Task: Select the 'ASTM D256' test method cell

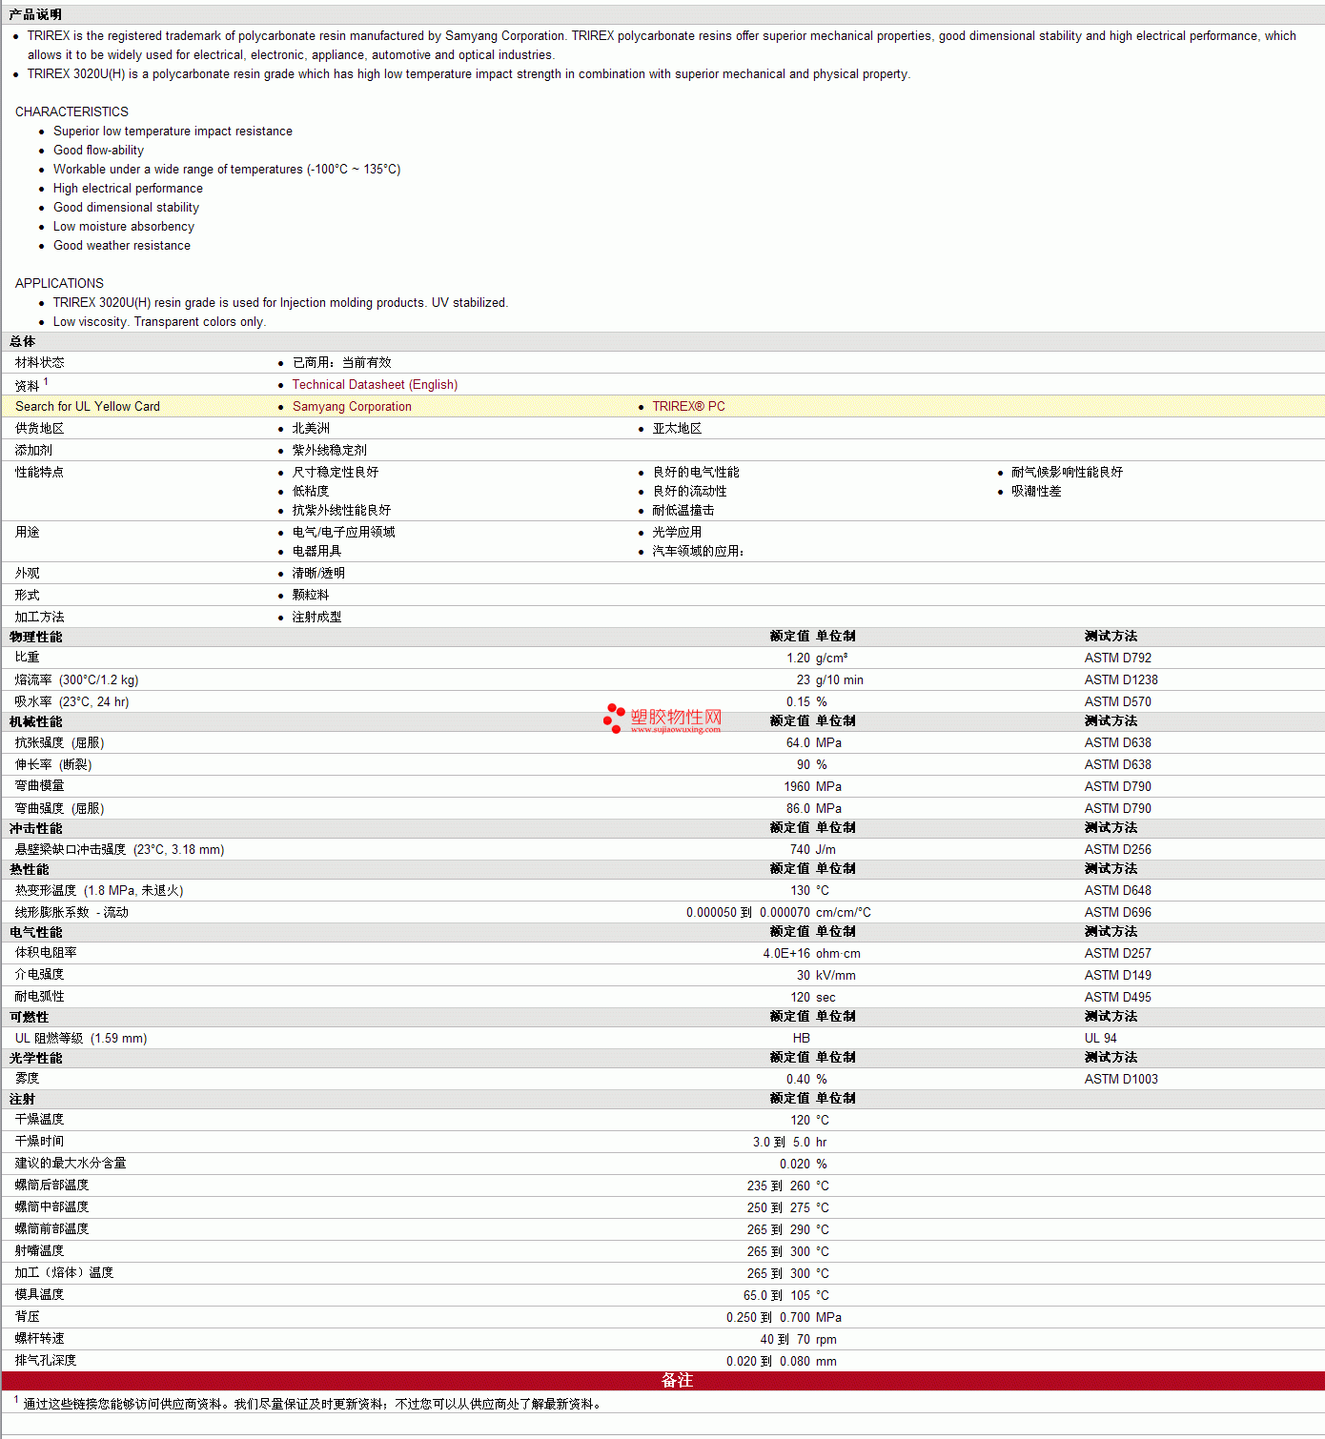Action: click(1117, 850)
